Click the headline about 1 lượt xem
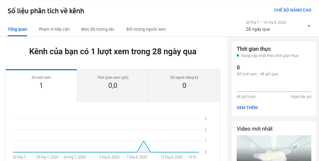The width and height of the screenshot is (319, 161). (x=113, y=52)
